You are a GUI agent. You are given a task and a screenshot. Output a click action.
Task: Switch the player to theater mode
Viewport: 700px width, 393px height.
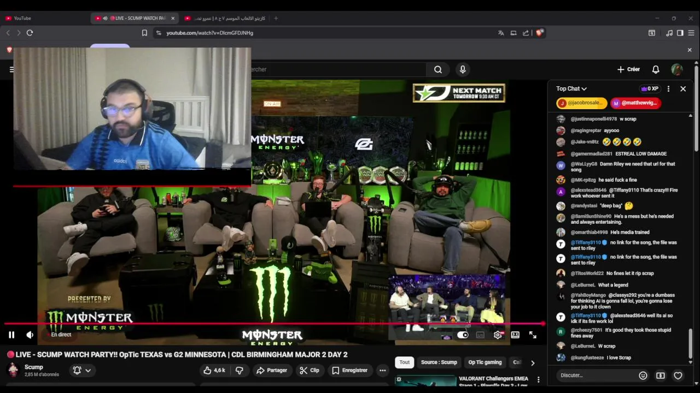pyautogui.click(x=515, y=335)
